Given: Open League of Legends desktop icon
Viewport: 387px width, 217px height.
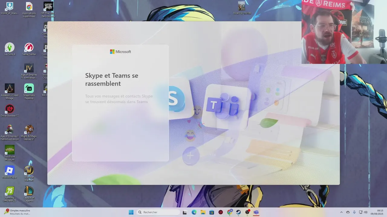Looking at the screenshot, I should [x=29, y=194].
